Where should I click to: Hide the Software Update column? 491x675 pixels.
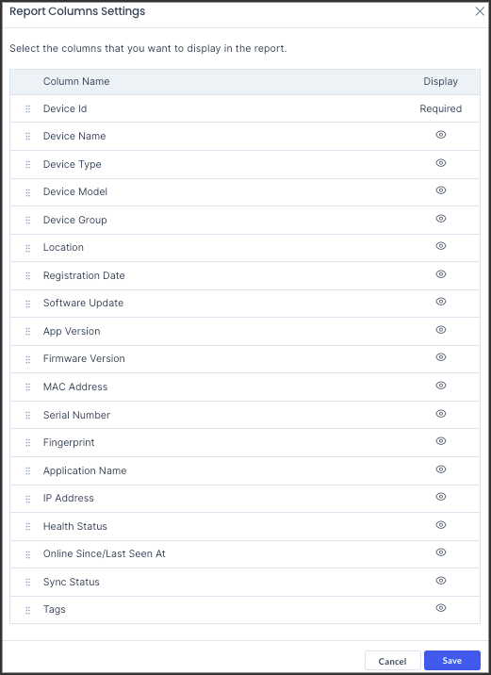point(441,302)
